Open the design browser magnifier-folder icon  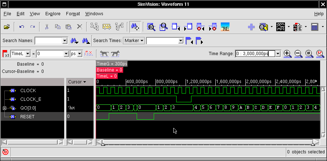tap(264, 27)
